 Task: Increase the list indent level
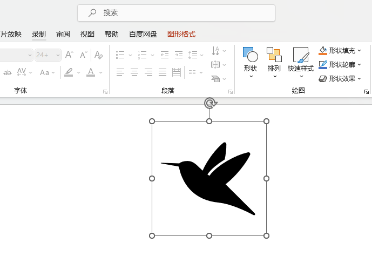[x=179, y=55]
